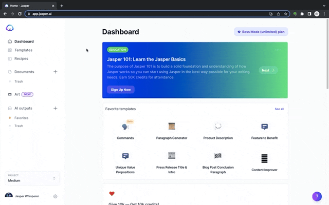The width and height of the screenshot is (329, 205).
Task: Click the See all templates link
Action: [279, 109]
